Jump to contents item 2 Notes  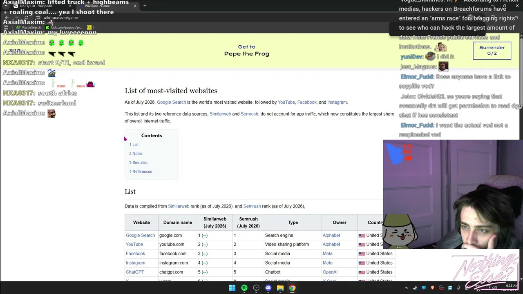point(136,154)
